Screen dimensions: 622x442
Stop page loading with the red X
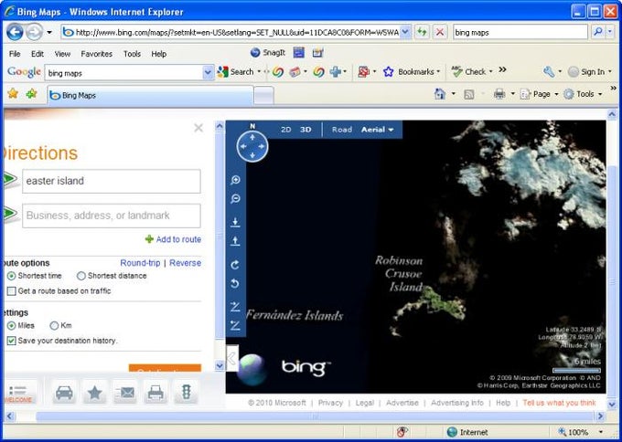pyautogui.click(x=440, y=32)
